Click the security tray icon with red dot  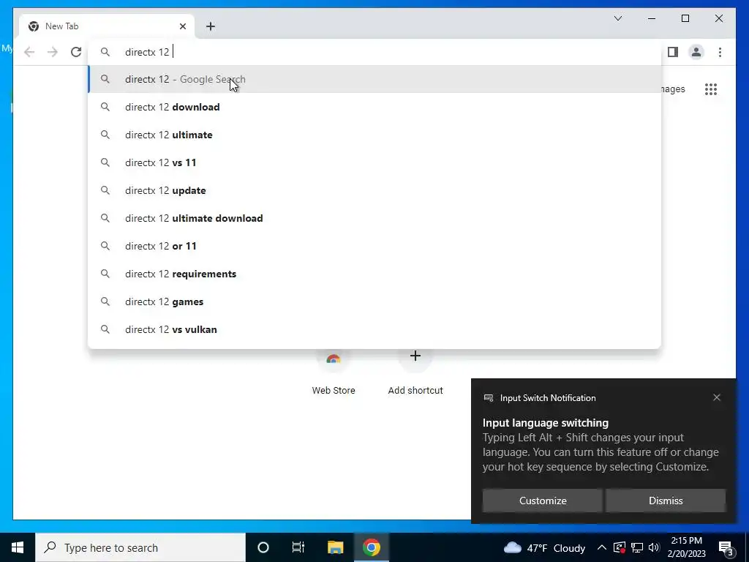pyautogui.click(x=620, y=547)
